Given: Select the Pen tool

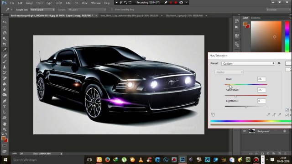Looking at the screenshot, I should coord(5,101).
